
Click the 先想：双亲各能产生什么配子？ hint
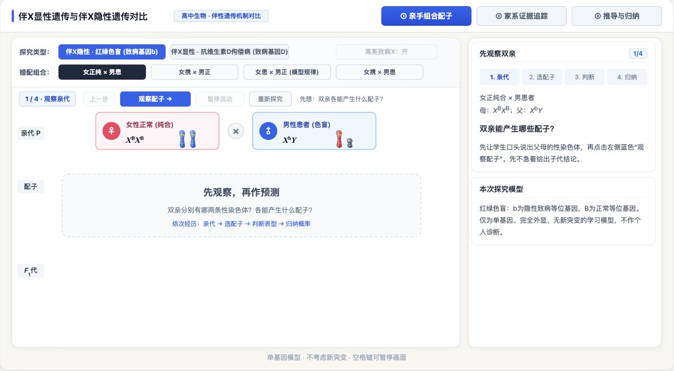[341, 99]
